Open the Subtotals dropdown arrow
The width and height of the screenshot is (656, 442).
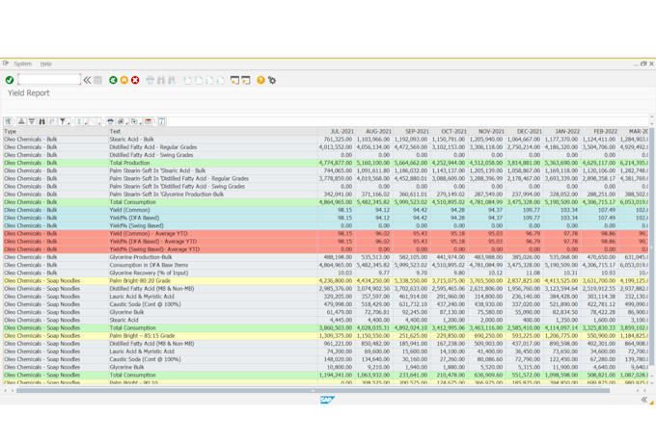99,123
